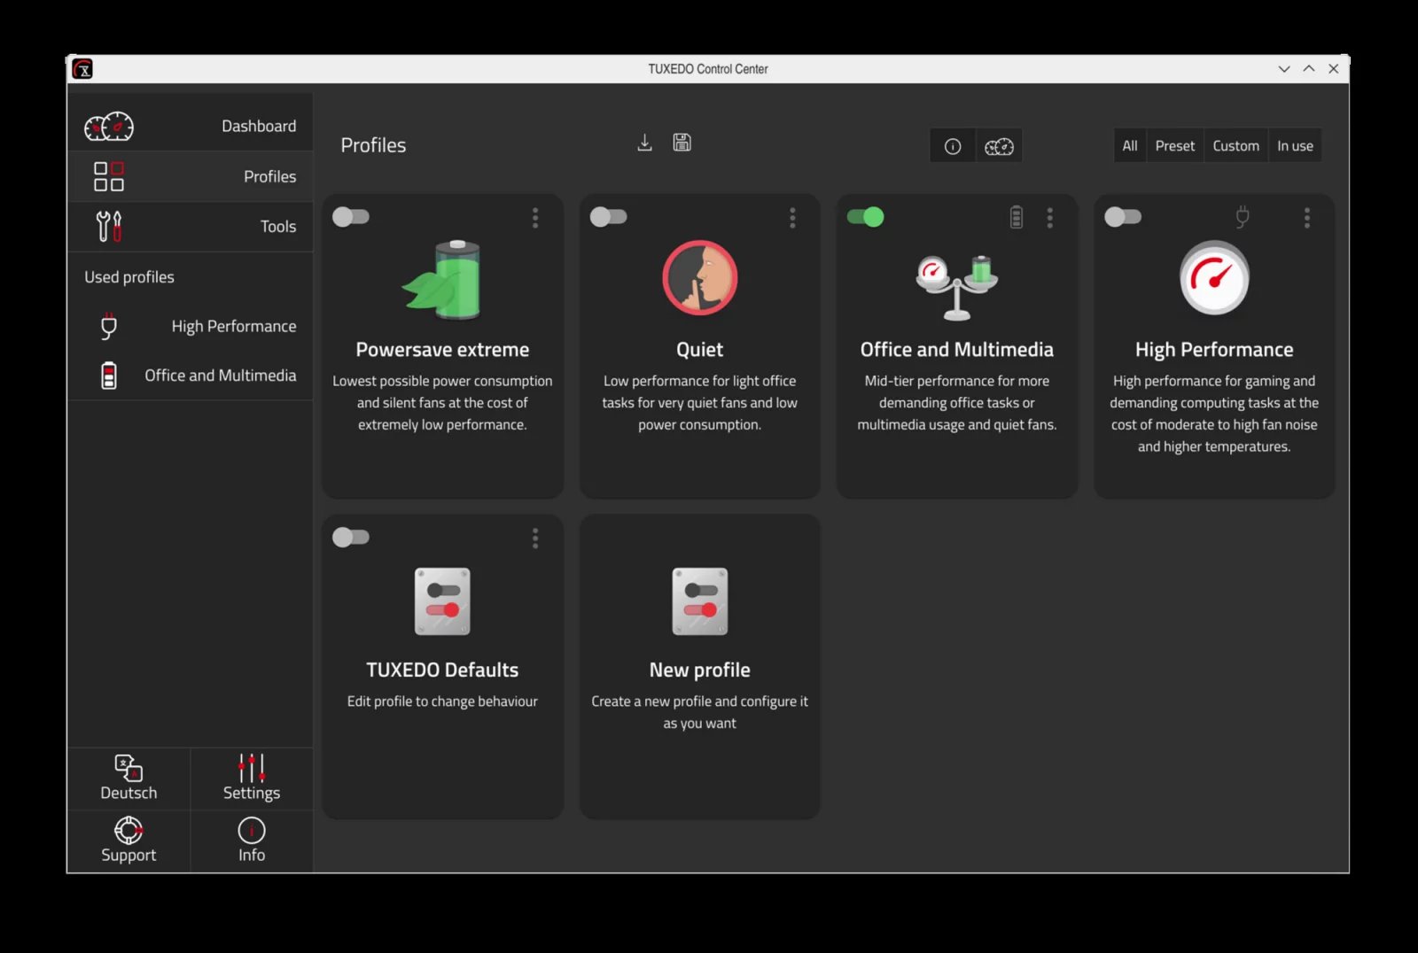Open Info circle icon in sidebar

click(252, 830)
